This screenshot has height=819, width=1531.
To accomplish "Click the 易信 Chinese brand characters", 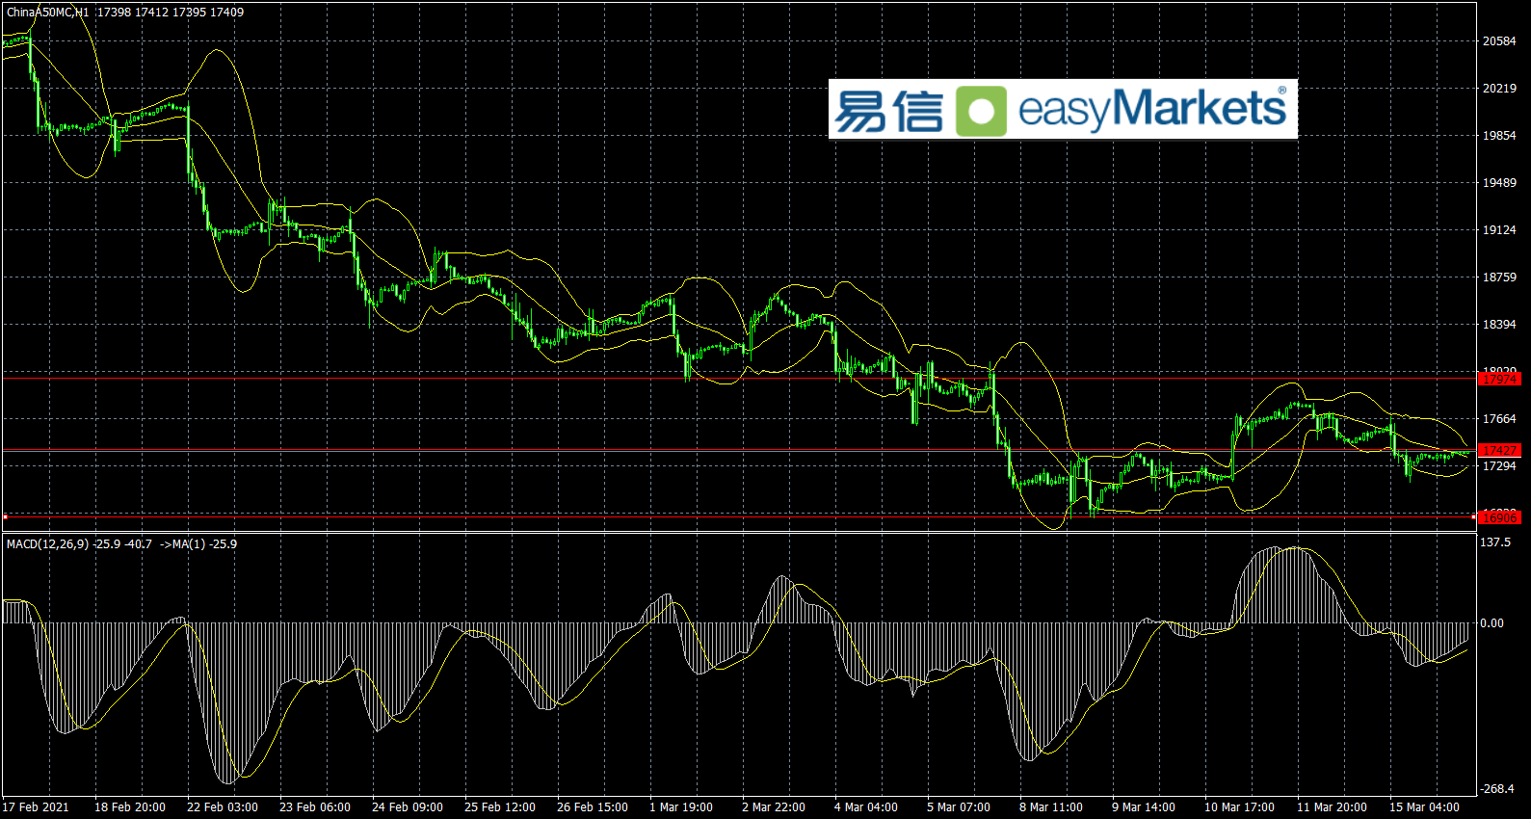I will 887,110.
